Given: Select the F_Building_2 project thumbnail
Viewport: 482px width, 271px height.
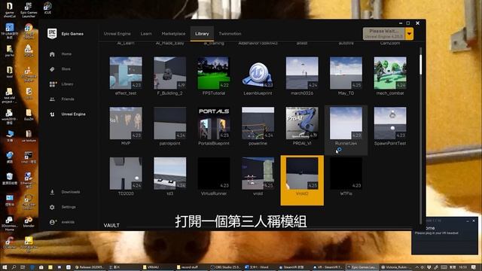Looking at the screenshot, I should 170,73.
